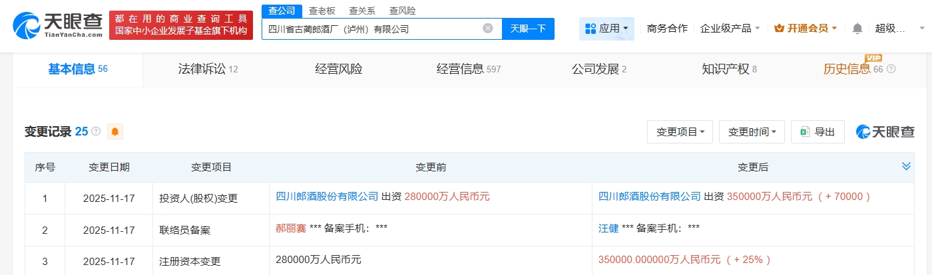Viewport: 932px width, 275px height.
Task: Click the 天眼查 watermark logo beside 导出
Action: point(885,132)
